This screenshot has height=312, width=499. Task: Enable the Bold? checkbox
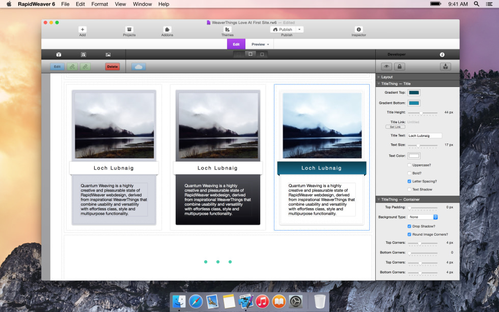(x=409, y=174)
